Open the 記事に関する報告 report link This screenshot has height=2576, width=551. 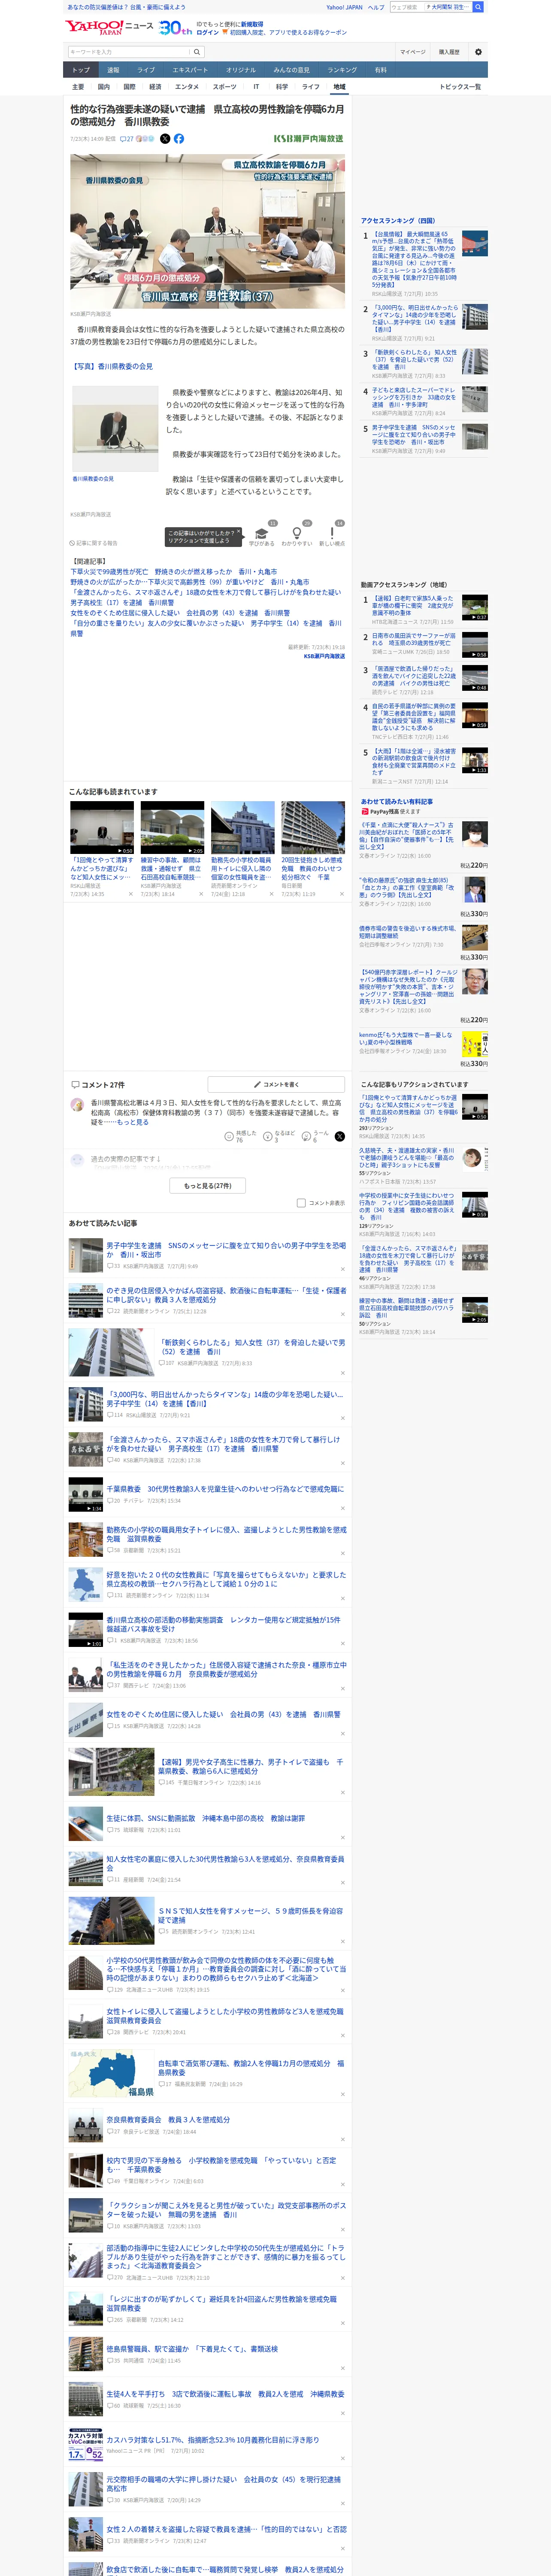click(94, 543)
